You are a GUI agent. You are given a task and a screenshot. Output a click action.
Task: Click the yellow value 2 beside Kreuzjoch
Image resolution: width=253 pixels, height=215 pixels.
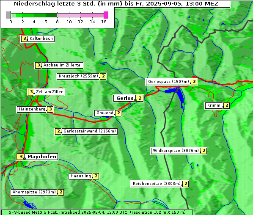103,76
